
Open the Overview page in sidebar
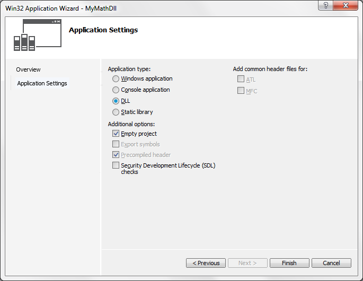(x=28, y=69)
